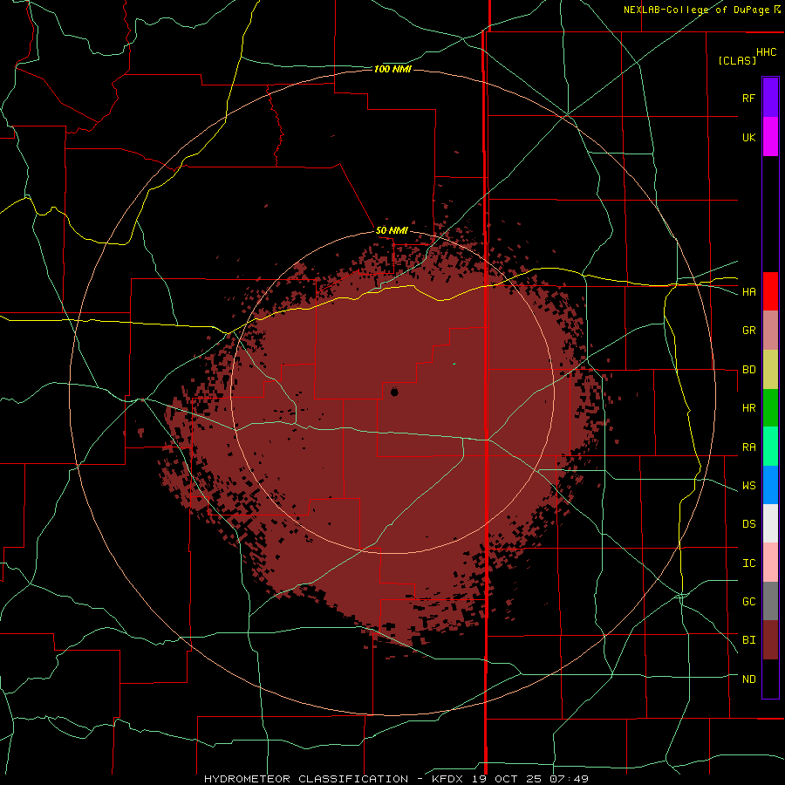
Task: Select the GR pink legend swatch
Action: [770, 331]
